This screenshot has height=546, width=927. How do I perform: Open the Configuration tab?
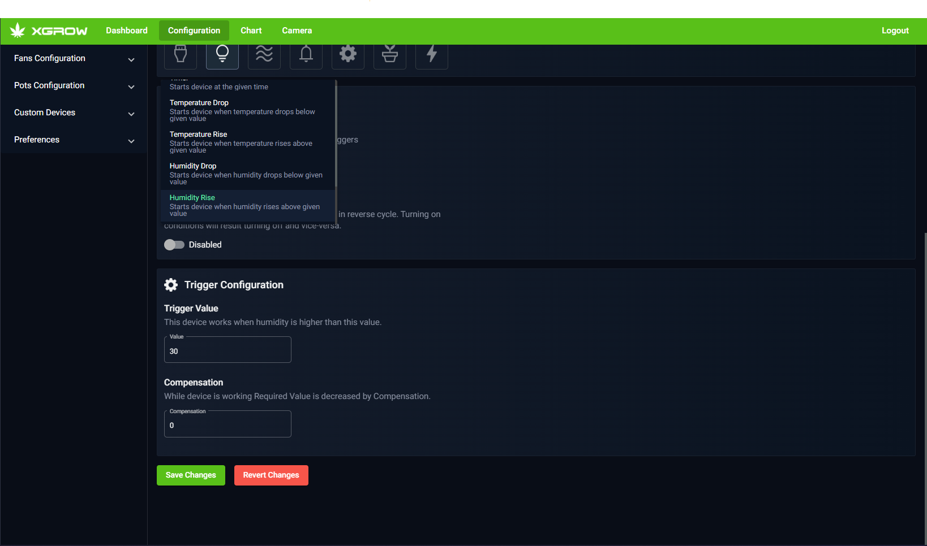click(194, 31)
